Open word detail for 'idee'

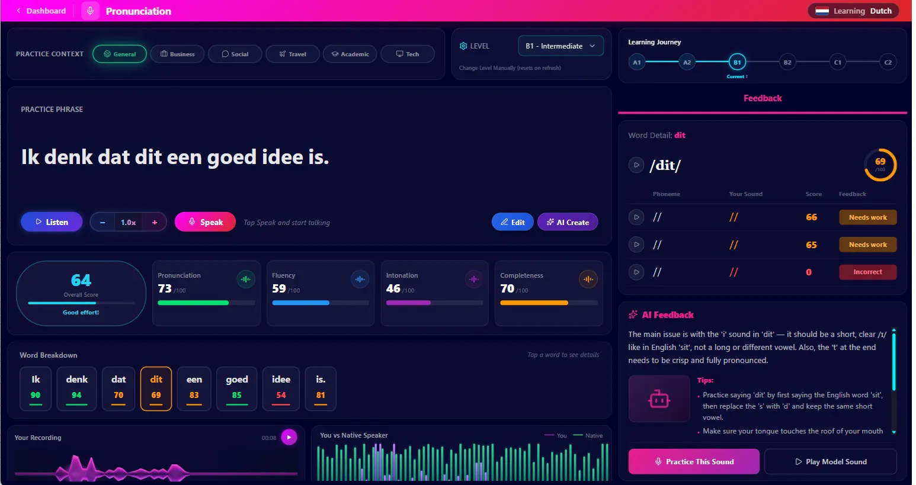tap(281, 389)
